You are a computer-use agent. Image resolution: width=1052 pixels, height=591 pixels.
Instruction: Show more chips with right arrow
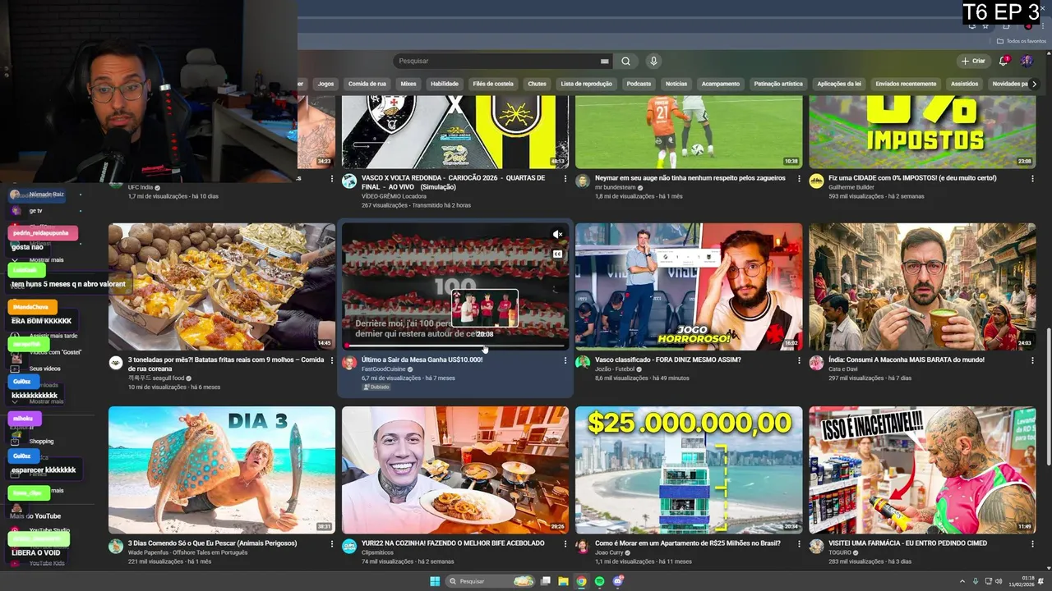[1034, 84]
